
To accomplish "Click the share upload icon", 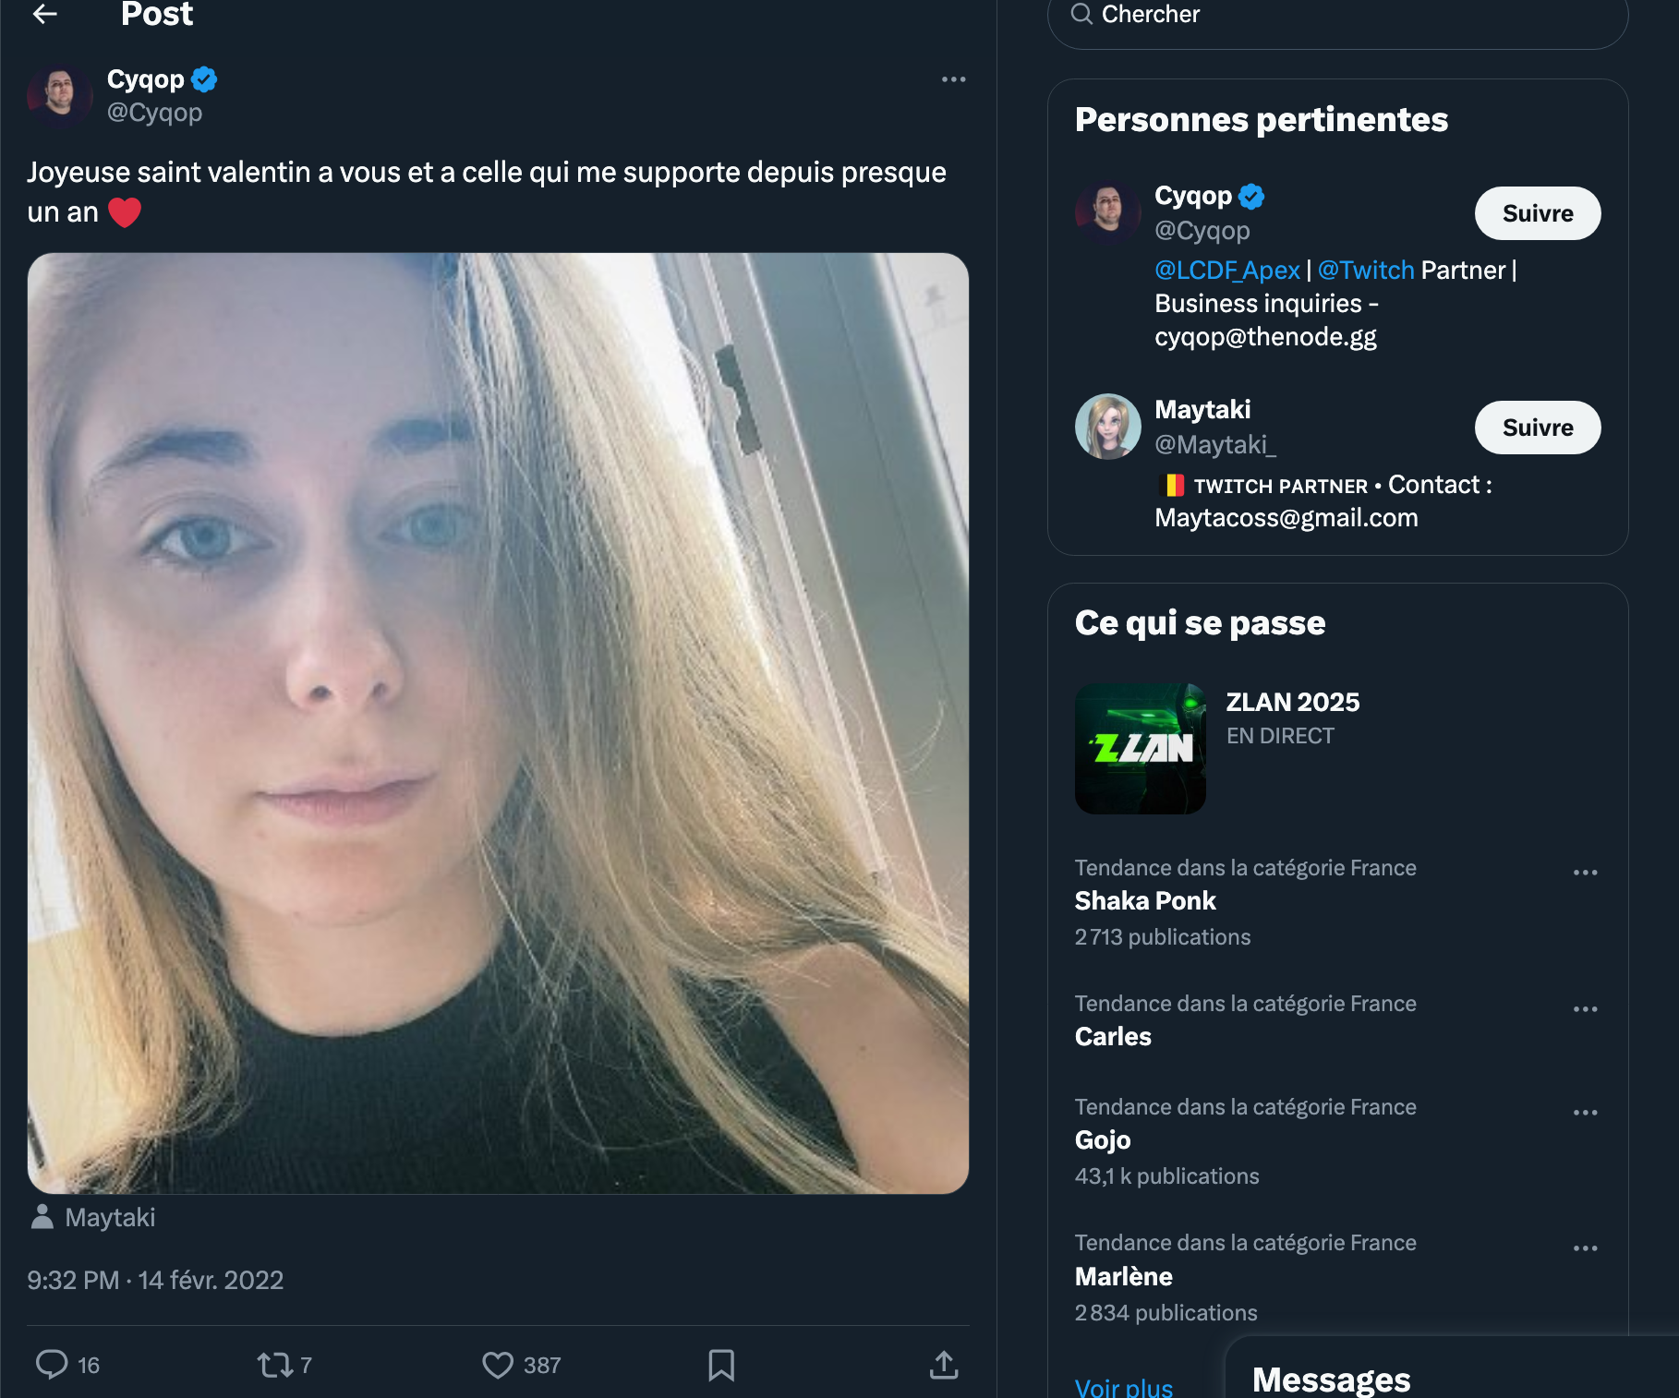I will (943, 1364).
